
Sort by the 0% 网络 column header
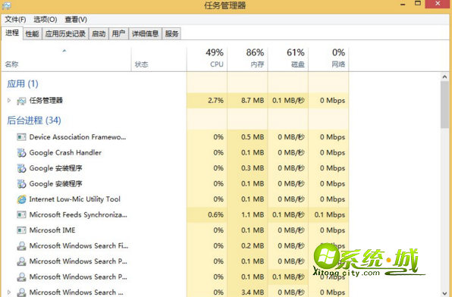(328, 59)
